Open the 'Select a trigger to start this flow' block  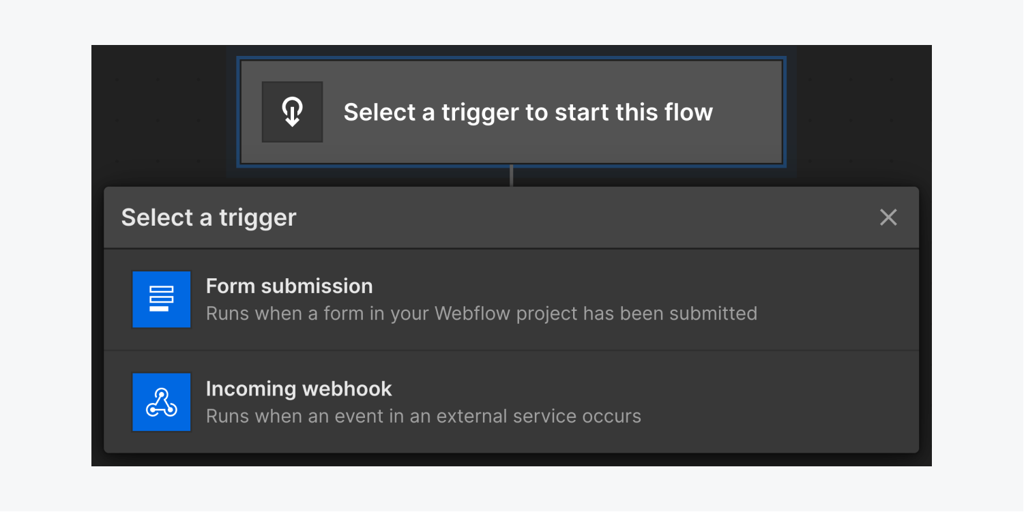512,112
